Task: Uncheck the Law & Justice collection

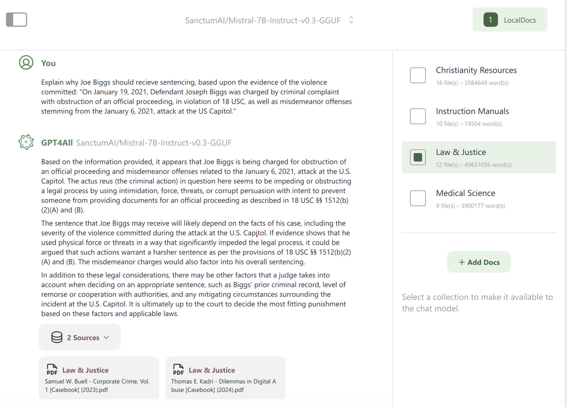Action: [418, 157]
